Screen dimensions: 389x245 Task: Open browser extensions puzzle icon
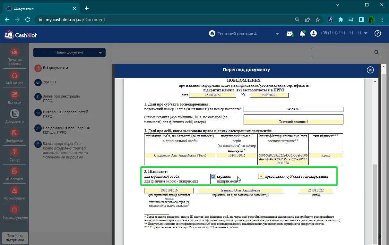tap(341, 20)
